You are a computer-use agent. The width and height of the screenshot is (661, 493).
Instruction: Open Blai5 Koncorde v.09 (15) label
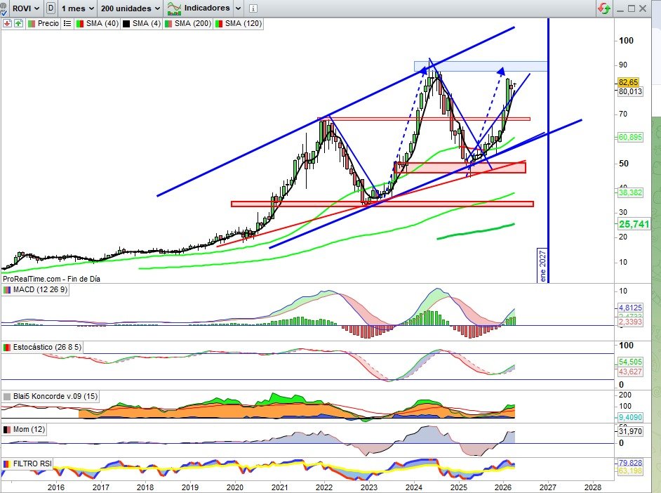[51, 396]
